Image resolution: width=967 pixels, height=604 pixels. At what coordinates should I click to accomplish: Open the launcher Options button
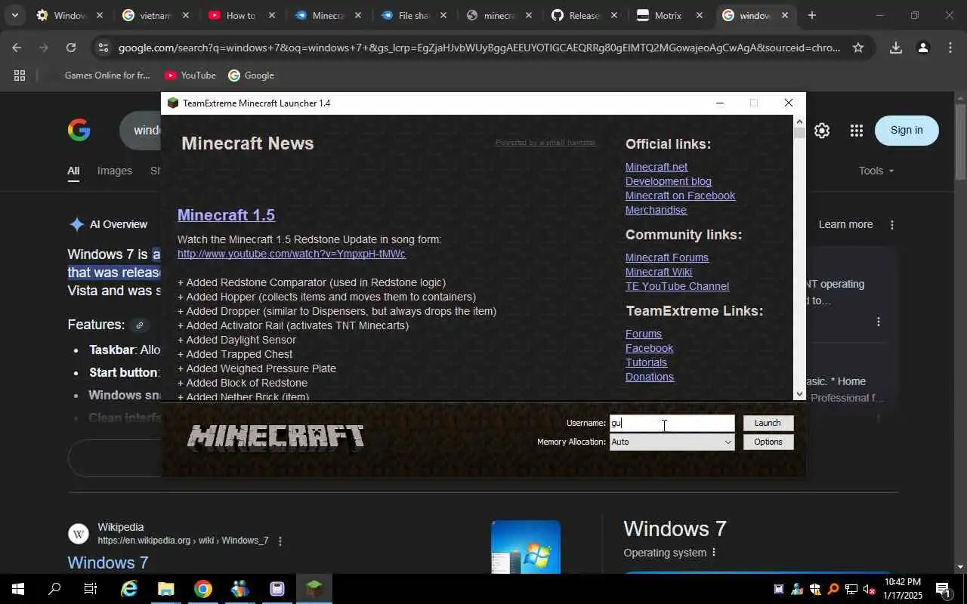coord(768,442)
